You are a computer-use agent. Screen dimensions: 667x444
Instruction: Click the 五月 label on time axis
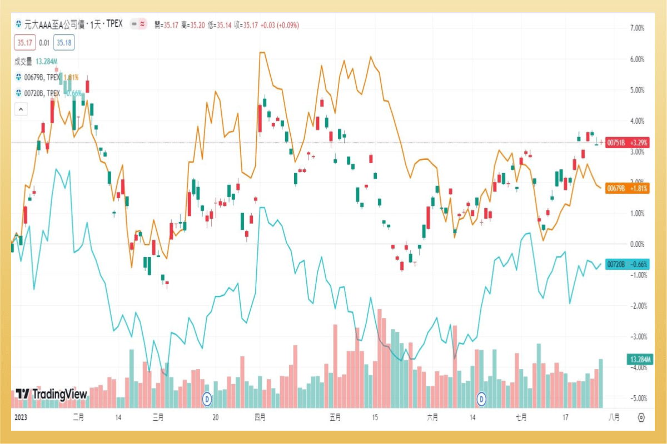(x=335, y=417)
